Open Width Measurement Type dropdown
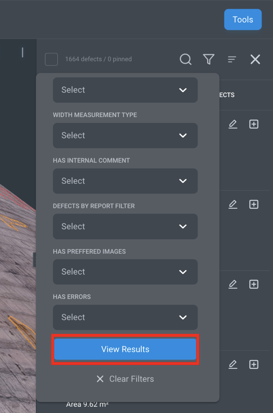 click(x=125, y=135)
